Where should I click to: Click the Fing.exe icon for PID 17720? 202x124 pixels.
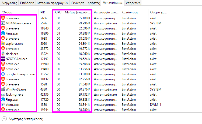[3, 99]
